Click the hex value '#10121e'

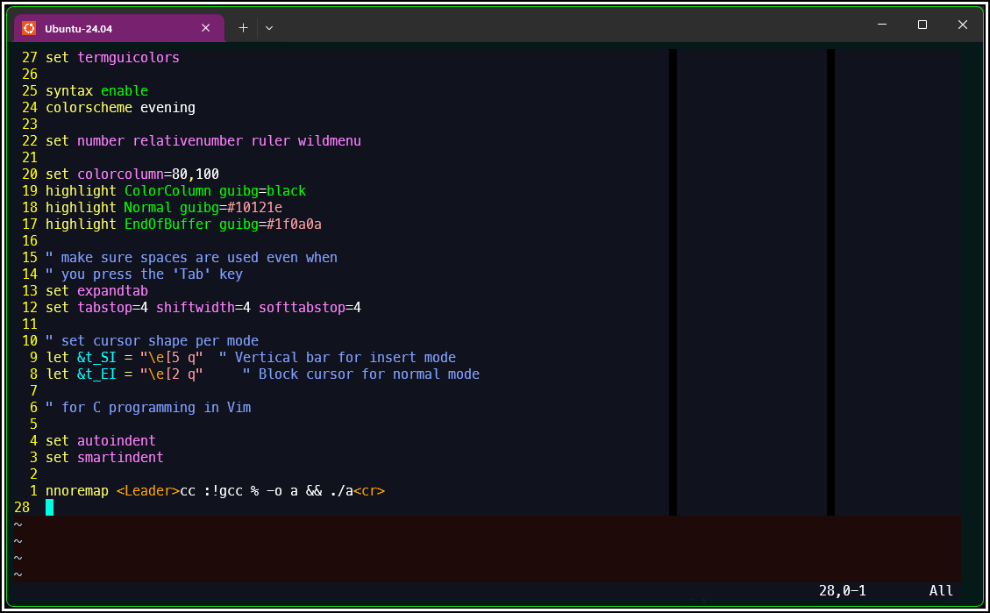pos(254,208)
